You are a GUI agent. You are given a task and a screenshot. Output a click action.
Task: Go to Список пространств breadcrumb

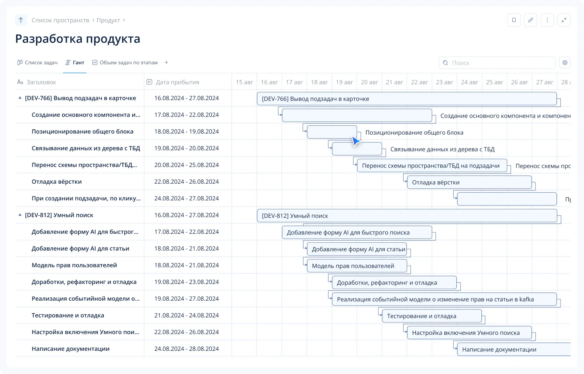point(60,20)
